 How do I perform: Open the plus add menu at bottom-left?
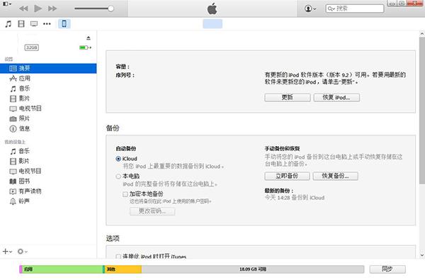[7, 252]
